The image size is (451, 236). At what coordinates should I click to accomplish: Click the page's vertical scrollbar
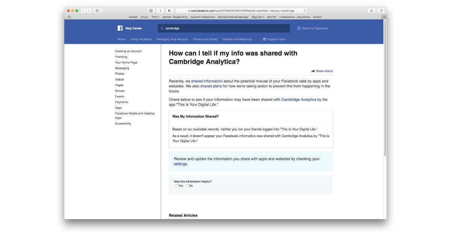click(385, 88)
